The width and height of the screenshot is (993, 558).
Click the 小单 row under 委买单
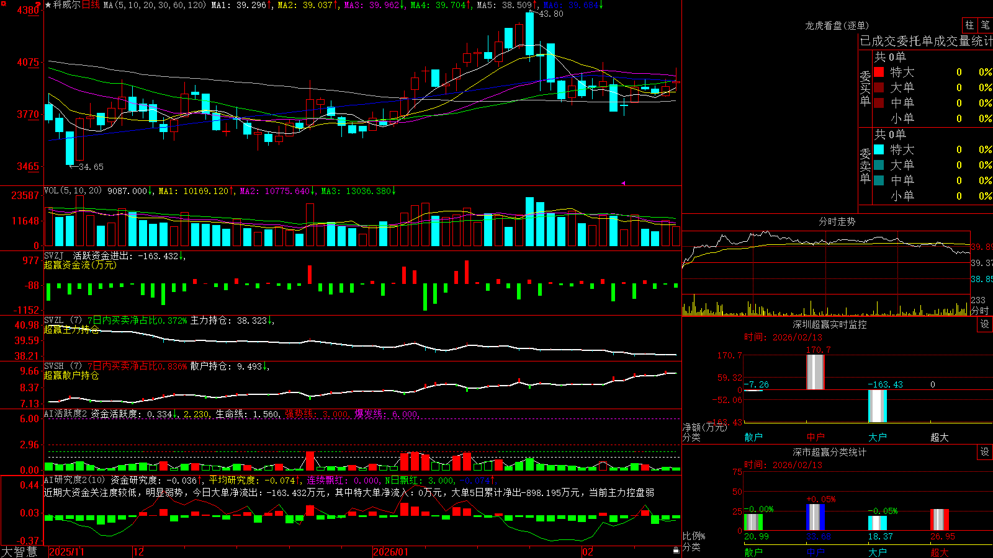(x=933, y=118)
